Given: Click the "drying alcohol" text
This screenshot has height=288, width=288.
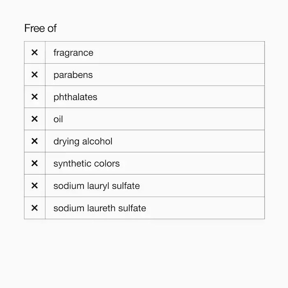Looking at the screenshot, I should point(83,142).
